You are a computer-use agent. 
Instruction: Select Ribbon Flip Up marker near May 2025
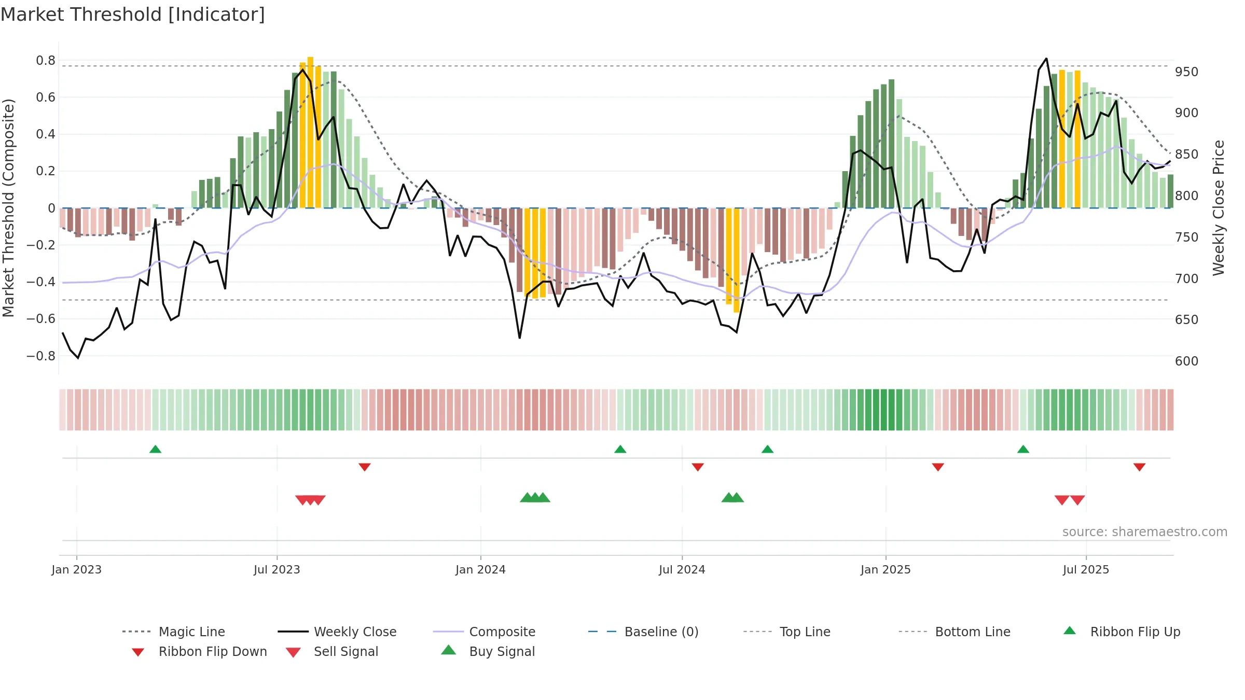click(1023, 449)
